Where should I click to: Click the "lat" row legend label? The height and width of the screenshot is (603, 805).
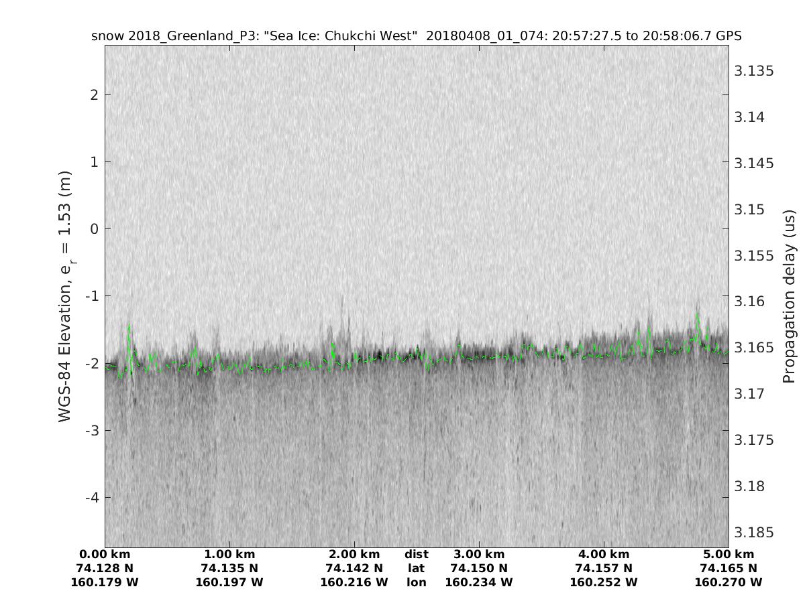(417, 569)
